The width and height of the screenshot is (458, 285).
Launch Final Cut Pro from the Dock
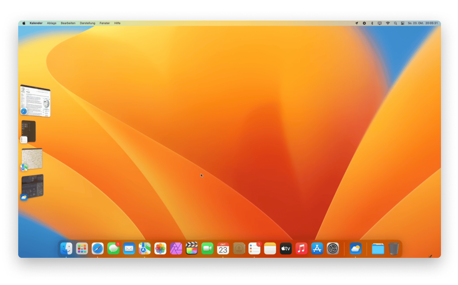coord(192,249)
